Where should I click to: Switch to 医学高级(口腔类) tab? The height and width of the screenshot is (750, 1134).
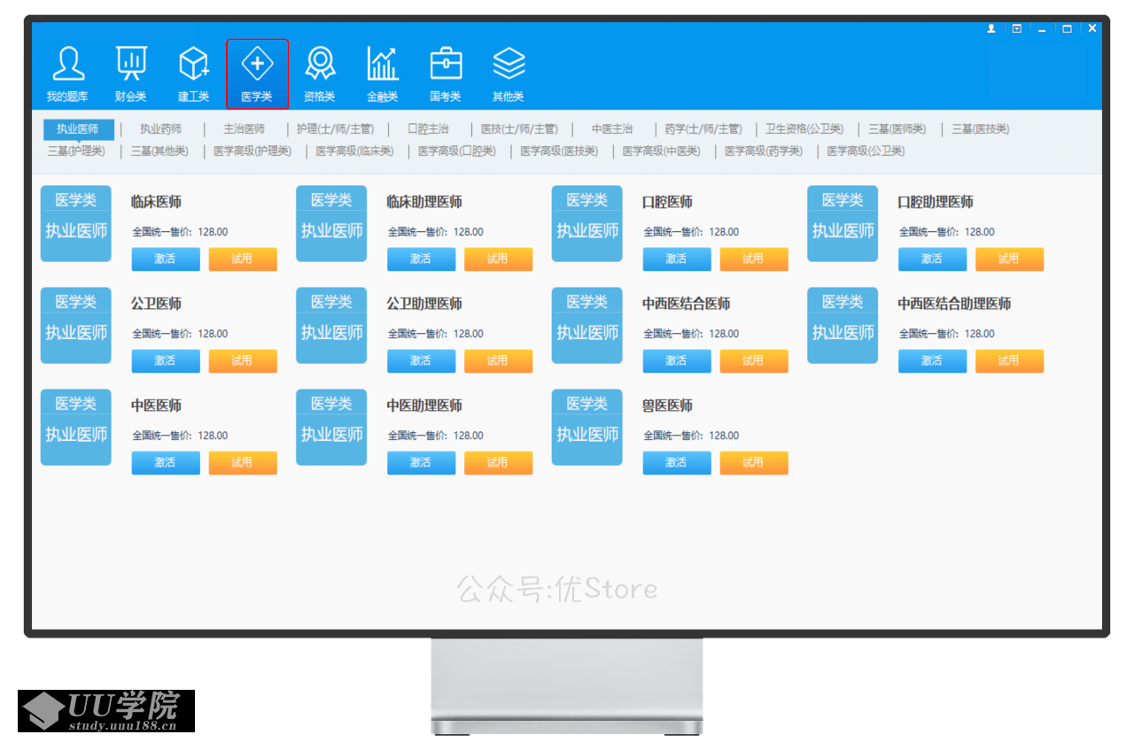(457, 151)
